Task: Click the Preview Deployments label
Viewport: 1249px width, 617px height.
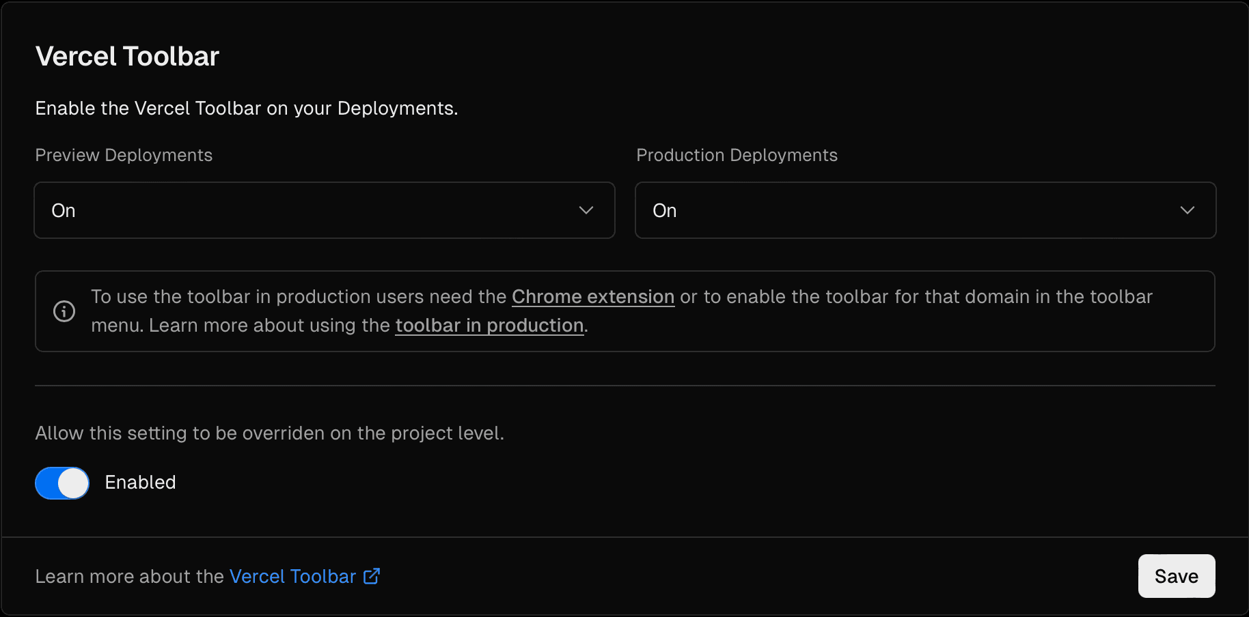Action: click(x=124, y=155)
